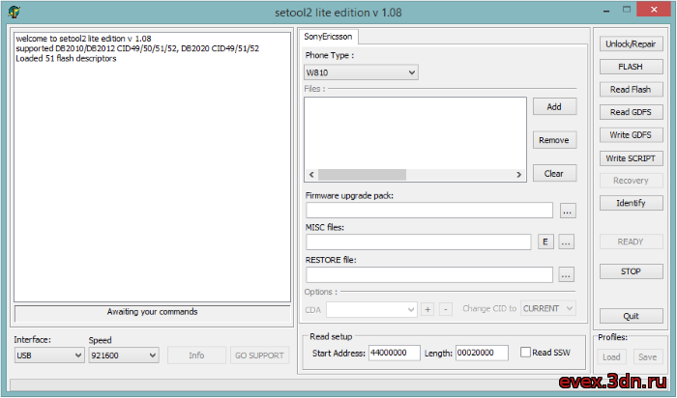
Task: Click the Recovery button
Action: pyautogui.click(x=631, y=181)
